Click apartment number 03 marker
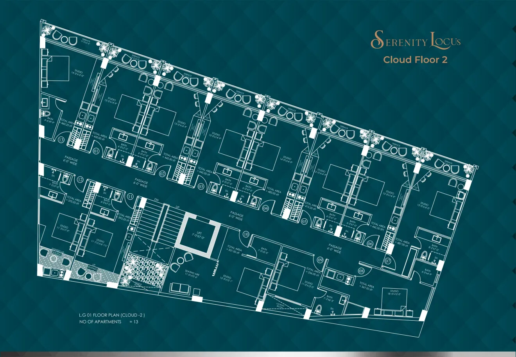The height and width of the screenshot is (357, 516). point(201,187)
